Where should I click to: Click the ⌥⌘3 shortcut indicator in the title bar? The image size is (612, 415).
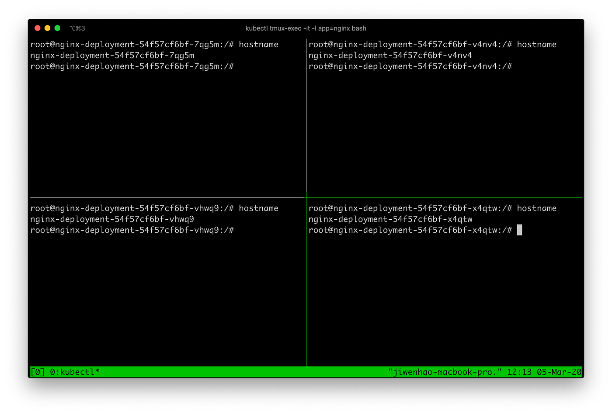[77, 28]
